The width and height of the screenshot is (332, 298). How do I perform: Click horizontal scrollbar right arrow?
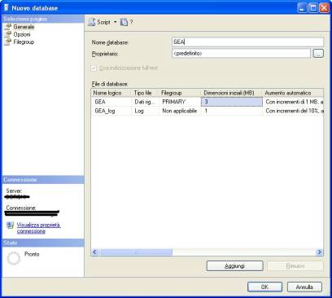[320, 252]
